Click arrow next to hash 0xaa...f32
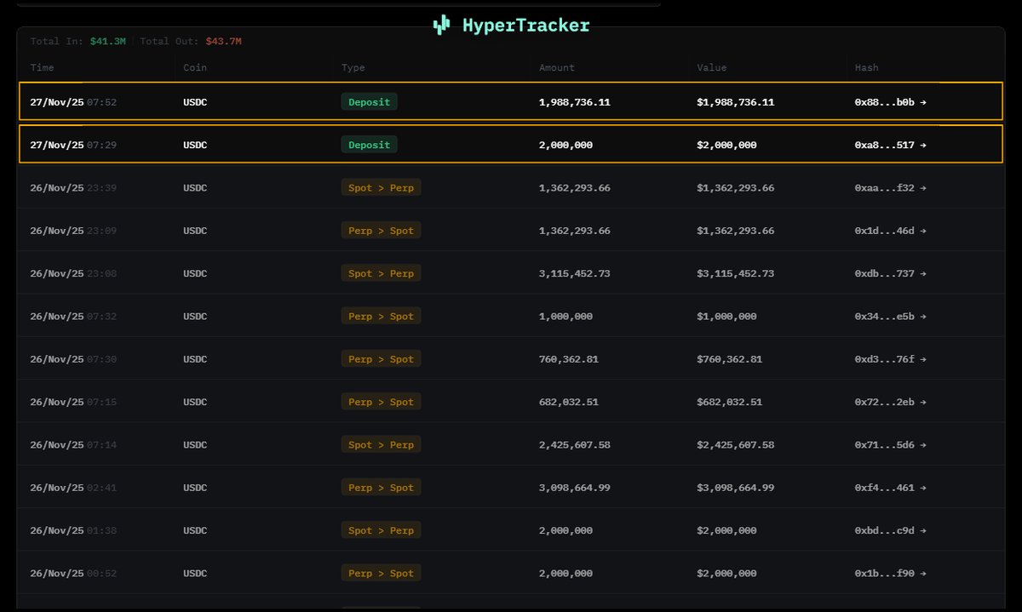 click(922, 188)
